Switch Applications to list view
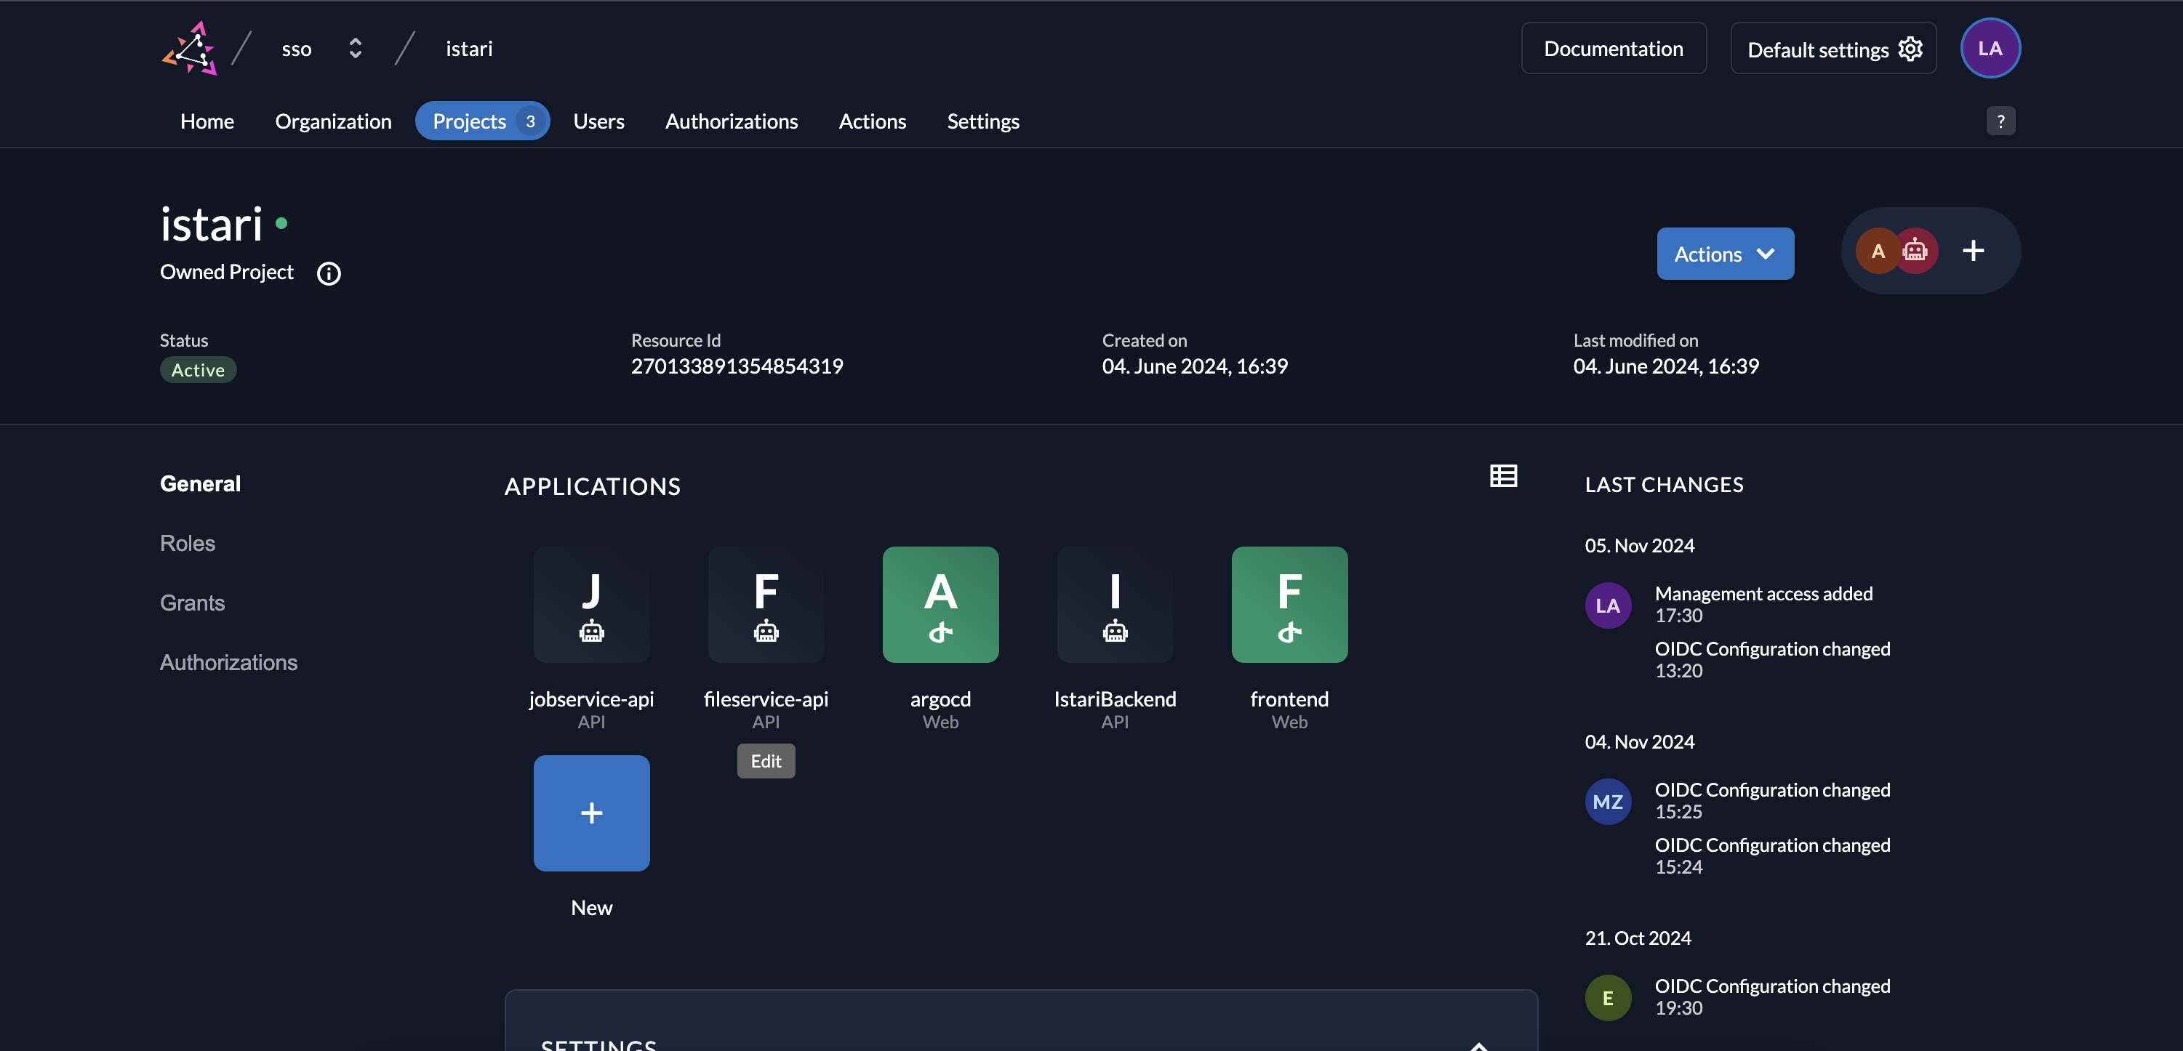This screenshot has width=2183, height=1051. pos(1503,476)
